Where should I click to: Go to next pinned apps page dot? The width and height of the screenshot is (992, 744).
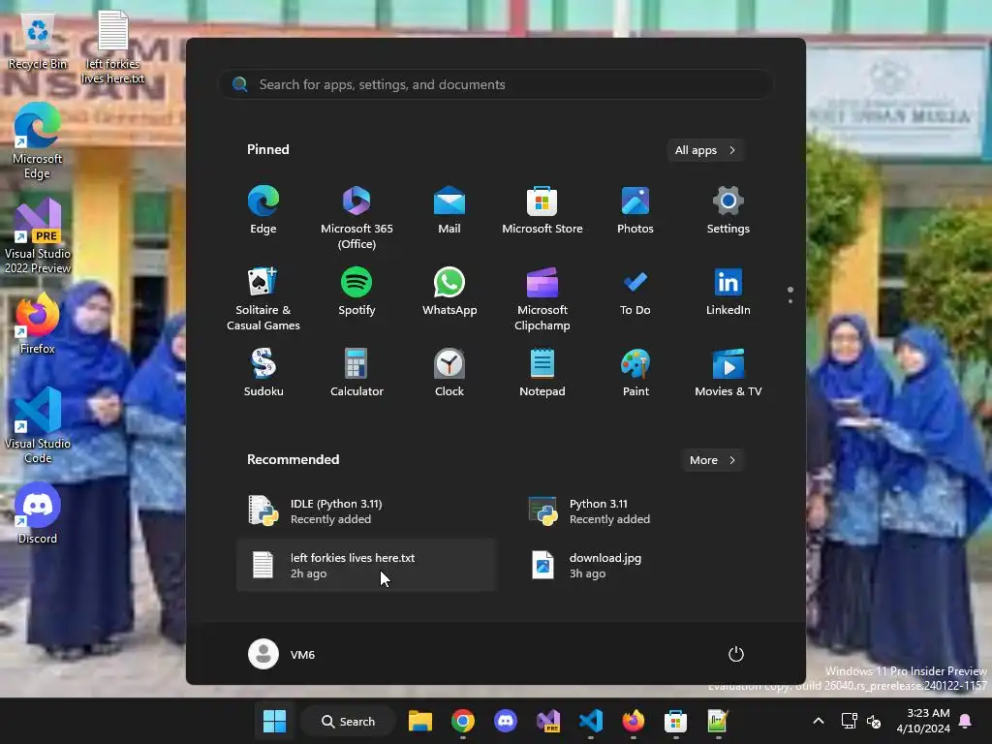coord(790,301)
